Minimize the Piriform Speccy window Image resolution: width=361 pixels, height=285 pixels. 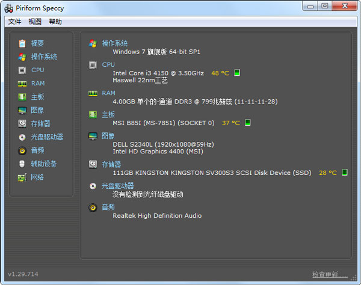click(310, 6)
